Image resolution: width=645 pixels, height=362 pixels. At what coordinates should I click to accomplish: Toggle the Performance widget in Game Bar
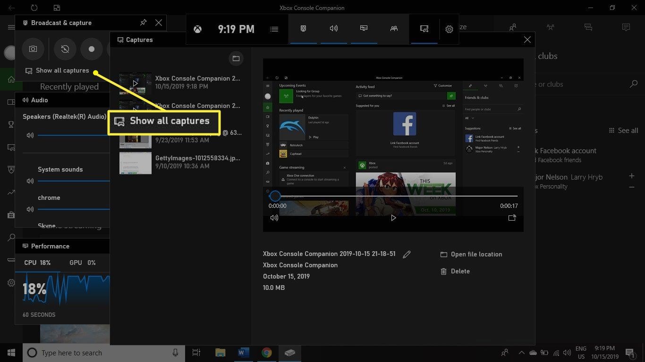(364, 29)
